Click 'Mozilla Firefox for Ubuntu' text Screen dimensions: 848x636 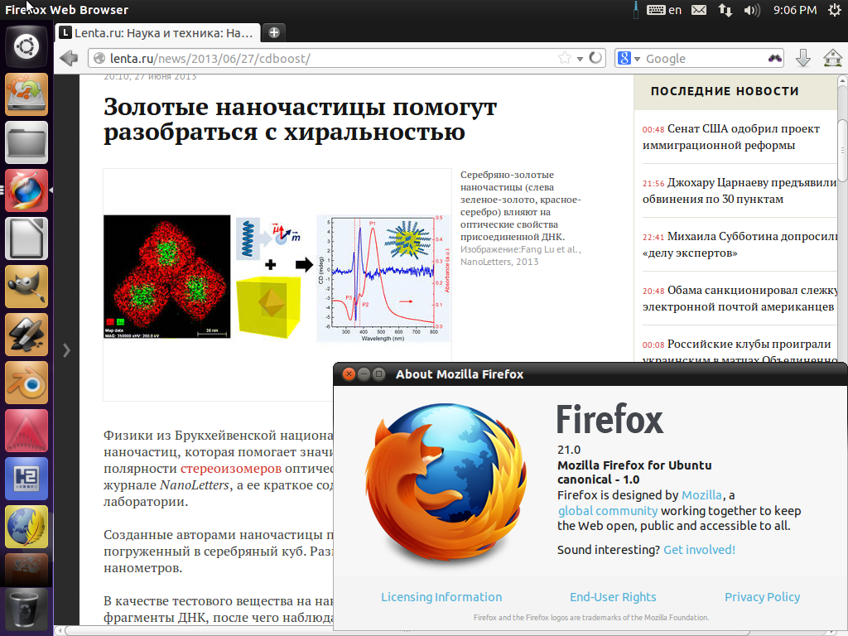(634, 465)
